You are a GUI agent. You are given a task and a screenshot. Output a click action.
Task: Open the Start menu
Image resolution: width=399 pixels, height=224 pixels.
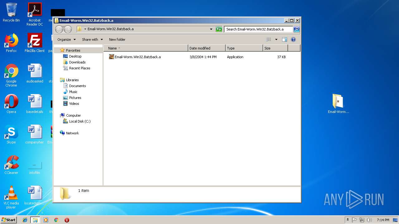point(8,220)
